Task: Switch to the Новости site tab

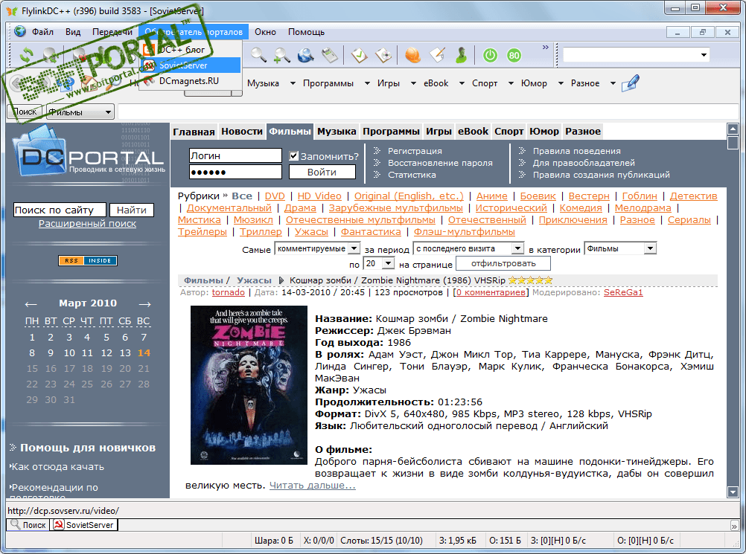Action: [x=242, y=132]
